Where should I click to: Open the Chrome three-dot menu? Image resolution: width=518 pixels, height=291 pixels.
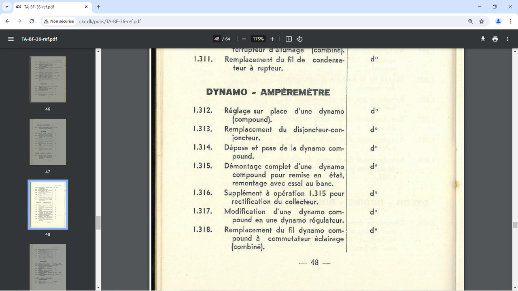[x=510, y=21]
